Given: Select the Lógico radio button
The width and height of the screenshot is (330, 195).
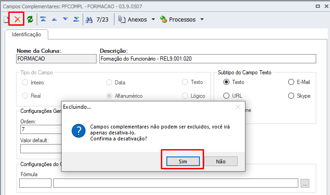Looking at the screenshot, I should [x=185, y=96].
